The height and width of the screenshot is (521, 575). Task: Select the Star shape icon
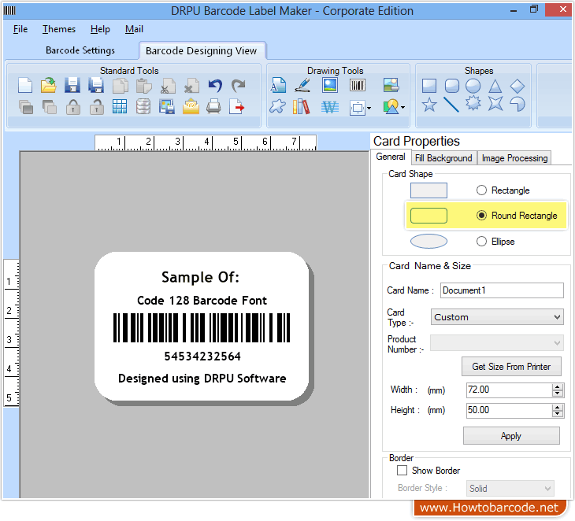coord(429,105)
